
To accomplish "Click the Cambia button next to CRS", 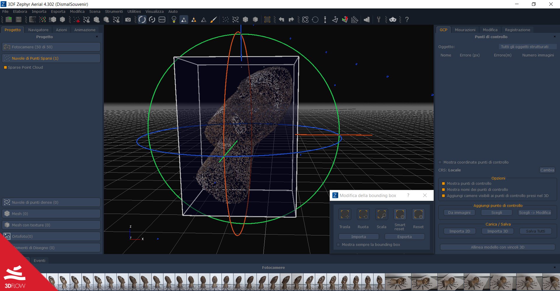I will 547,170.
